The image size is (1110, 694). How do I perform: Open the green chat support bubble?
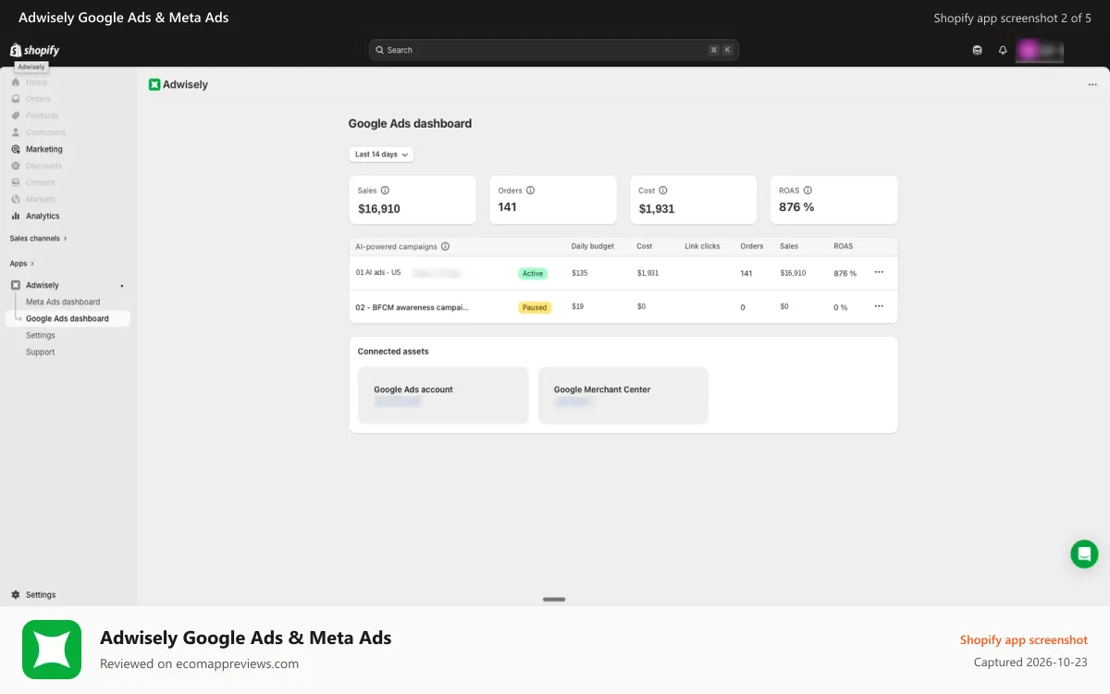click(x=1084, y=554)
